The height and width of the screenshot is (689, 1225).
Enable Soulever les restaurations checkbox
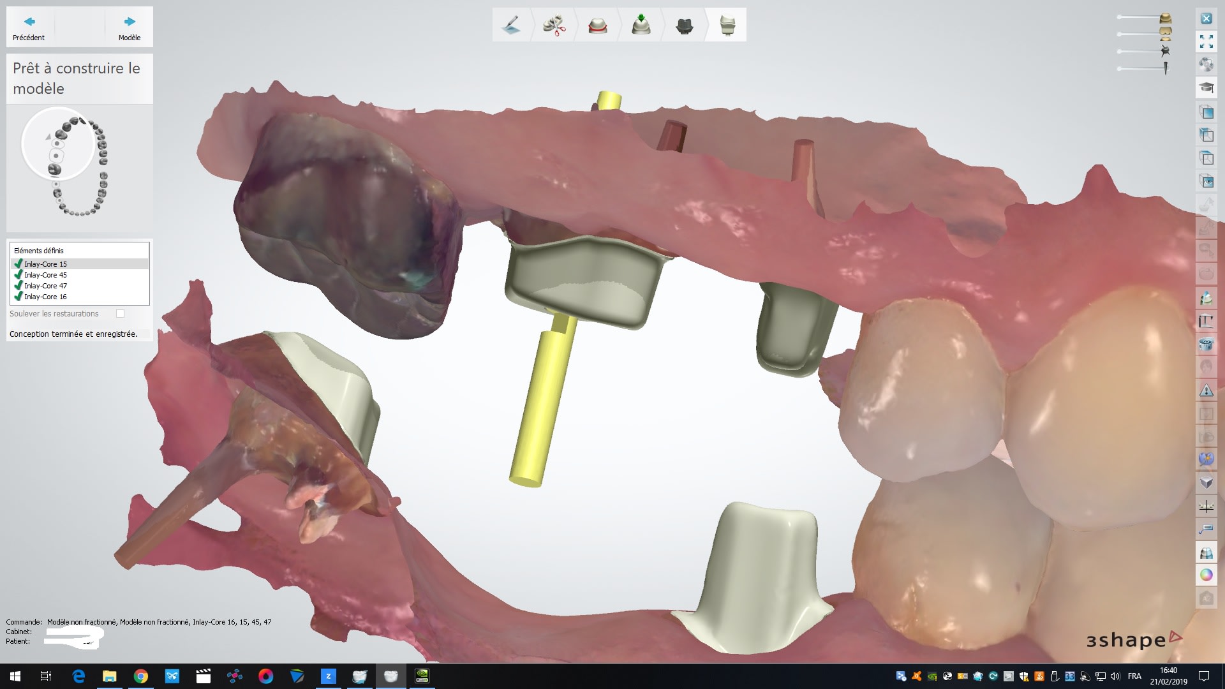[x=120, y=313]
